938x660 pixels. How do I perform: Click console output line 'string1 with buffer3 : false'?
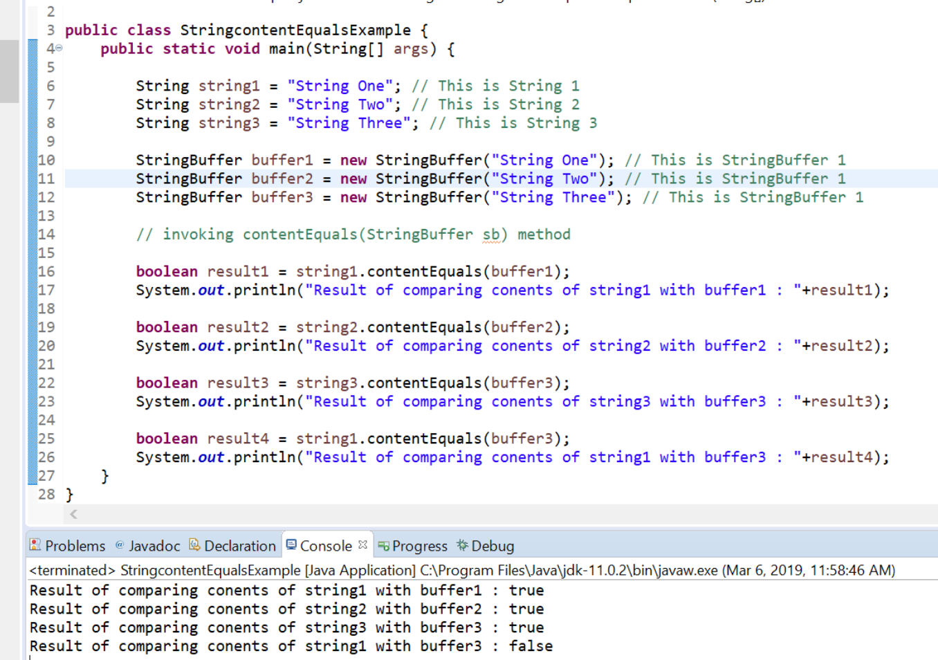pyautogui.click(x=291, y=646)
